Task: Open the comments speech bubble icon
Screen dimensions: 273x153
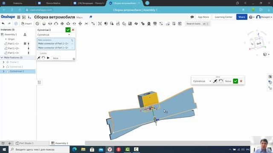Action: (192, 17)
